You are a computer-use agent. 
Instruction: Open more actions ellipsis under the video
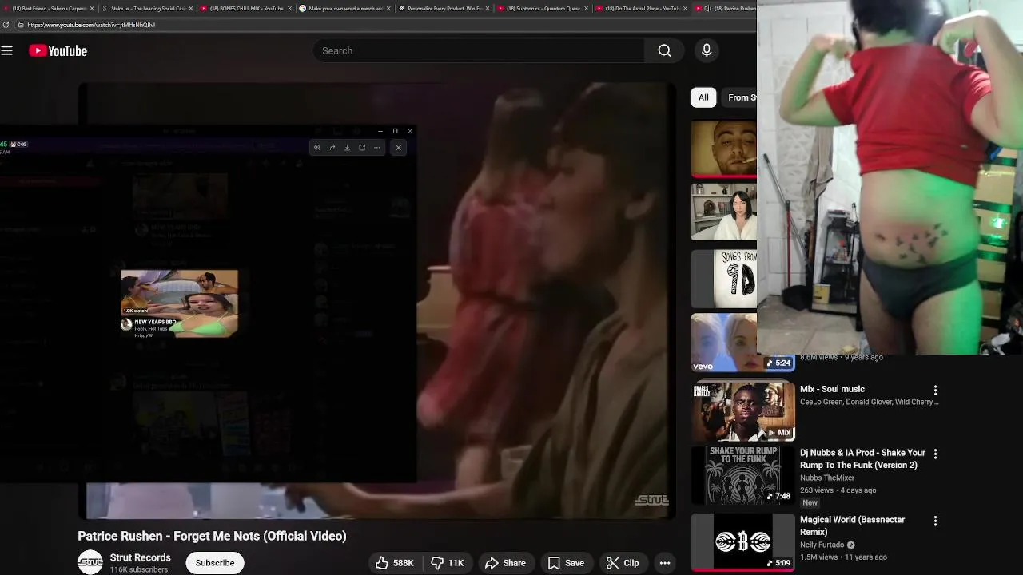665,563
